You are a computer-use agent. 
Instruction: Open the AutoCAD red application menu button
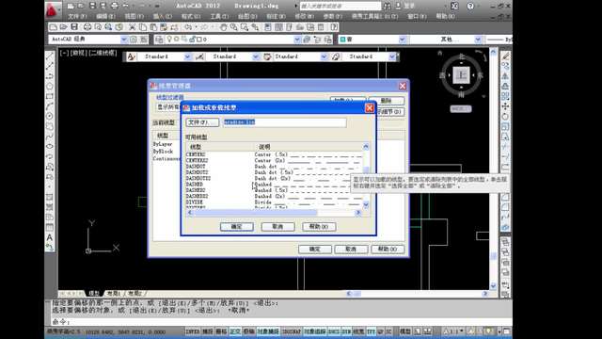click(53, 9)
